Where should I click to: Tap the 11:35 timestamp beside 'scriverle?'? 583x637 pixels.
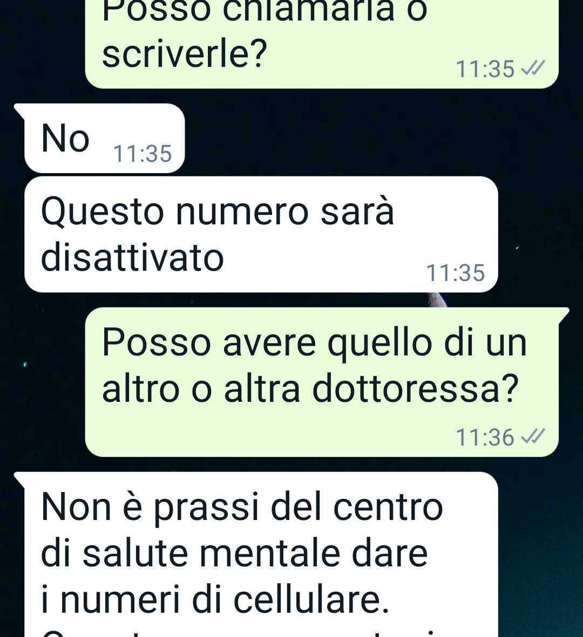pos(485,69)
